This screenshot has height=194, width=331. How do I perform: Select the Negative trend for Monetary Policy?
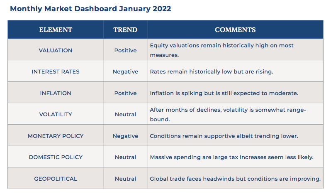pos(125,136)
